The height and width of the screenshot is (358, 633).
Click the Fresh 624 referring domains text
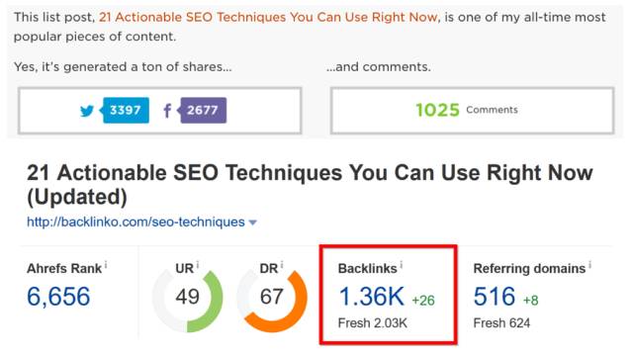(501, 322)
